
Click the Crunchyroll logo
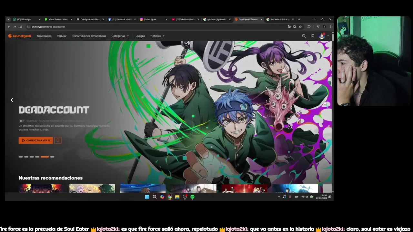pyautogui.click(x=20, y=36)
